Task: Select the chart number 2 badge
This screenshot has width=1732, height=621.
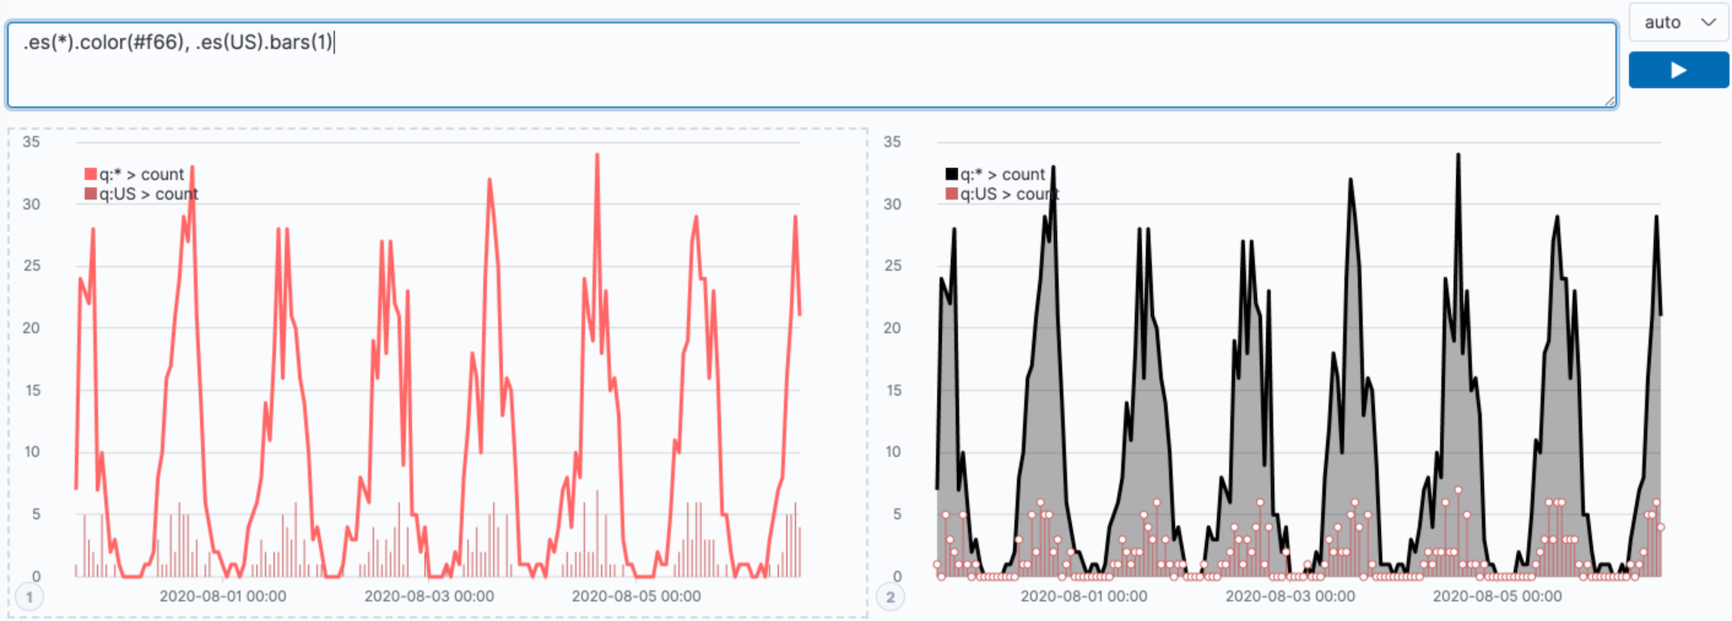Action: [x=890, y=598]
